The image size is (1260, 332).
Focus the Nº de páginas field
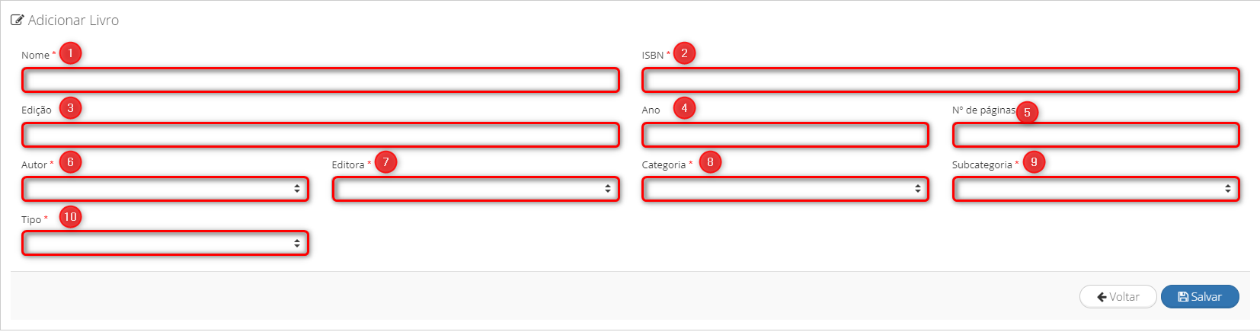[1095, 135]
